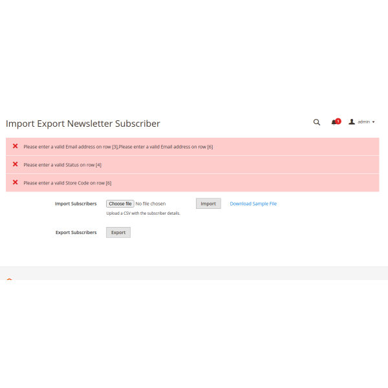Open the search magnifier icon

317,122
